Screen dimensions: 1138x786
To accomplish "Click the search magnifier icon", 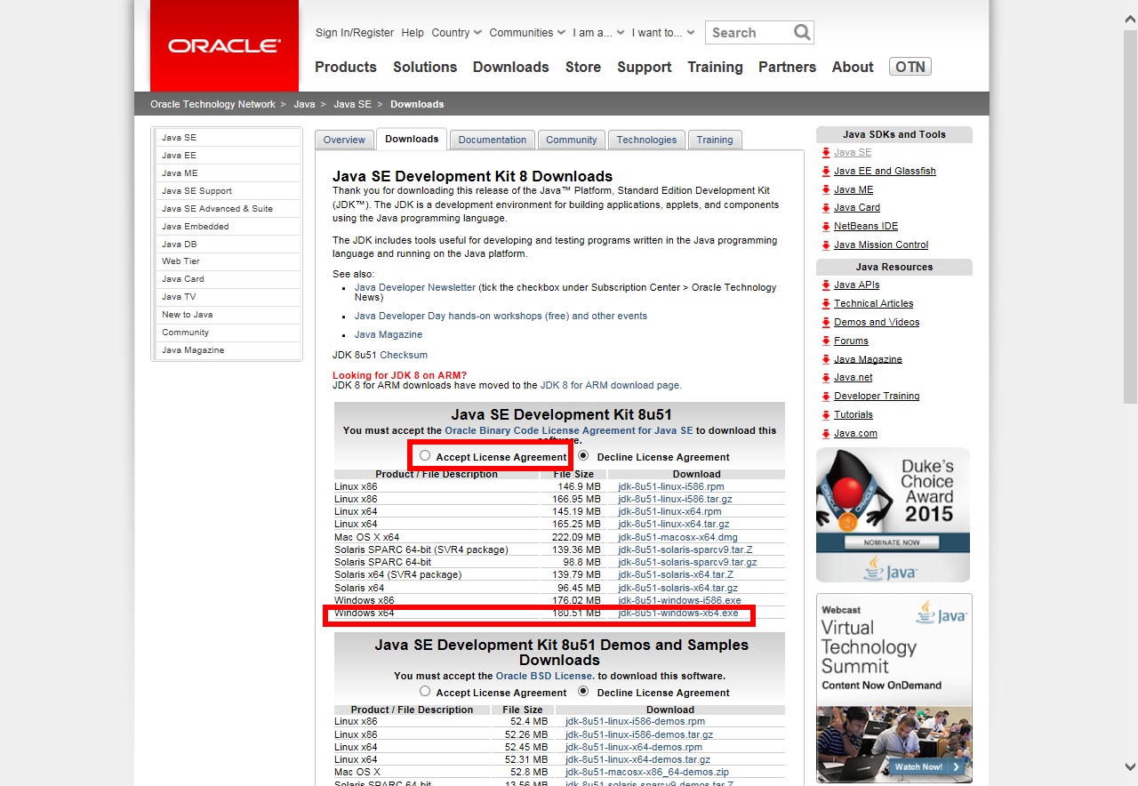I will (x=802, y=33).
